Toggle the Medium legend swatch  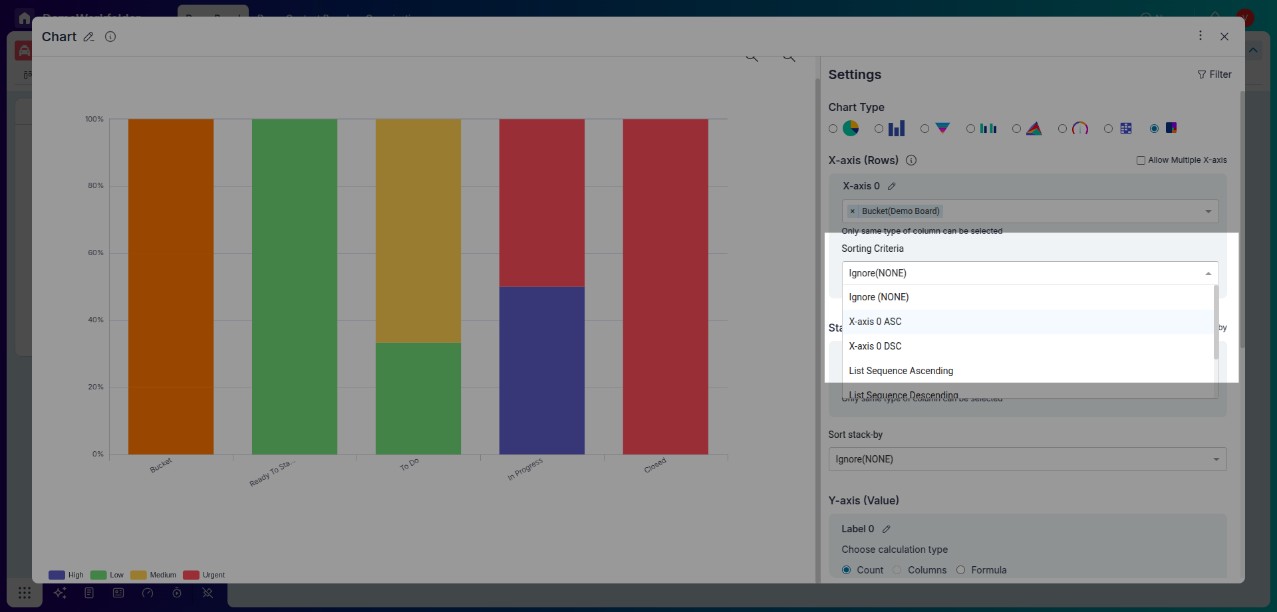[x=138, y=575]
